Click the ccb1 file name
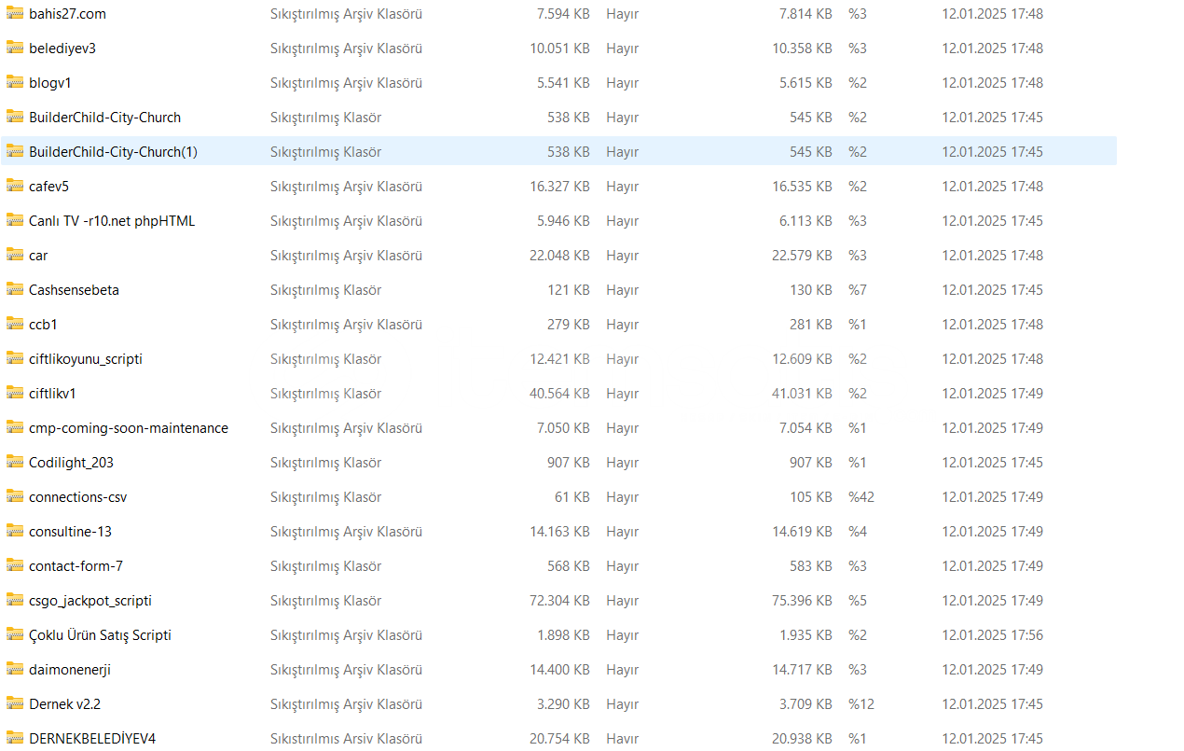This screenshot has height=751, width=1184. click(43, 325)
